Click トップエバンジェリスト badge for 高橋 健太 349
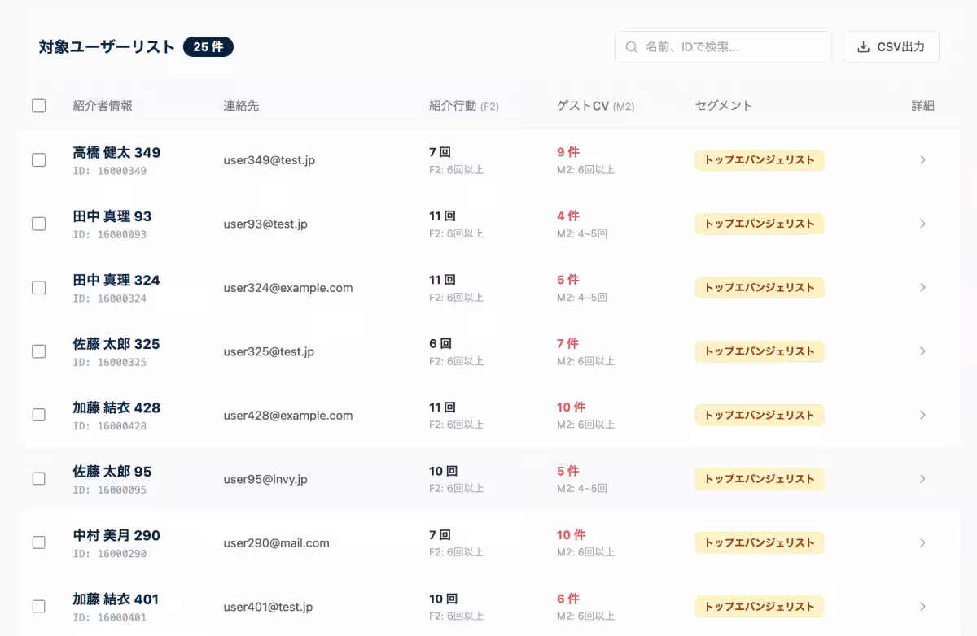The height and width of the screenshot is (636, 977). point(760,160)
